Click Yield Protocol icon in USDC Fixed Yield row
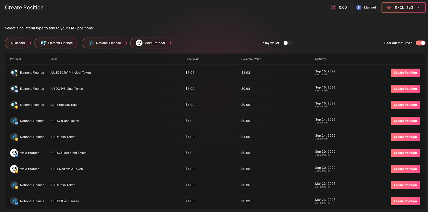This screenshot has height=212, width=428. (14, 153)
